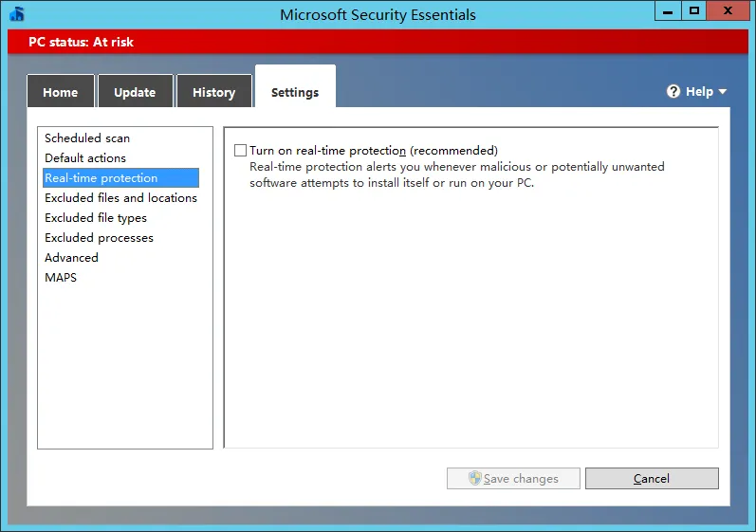Open Excluded files and locations
The image size is (756, 532).
[120, 197]
